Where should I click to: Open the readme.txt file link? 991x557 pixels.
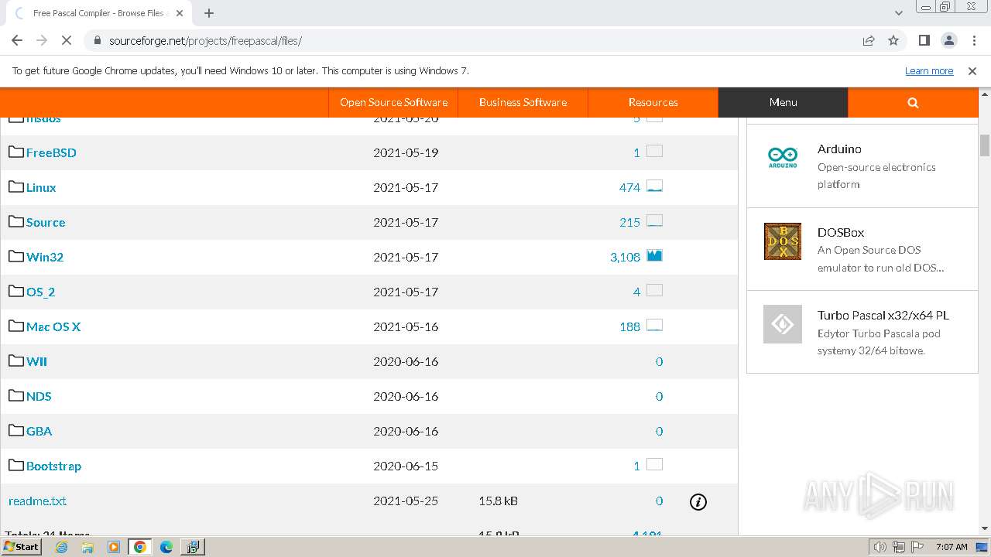click(37, 501)
